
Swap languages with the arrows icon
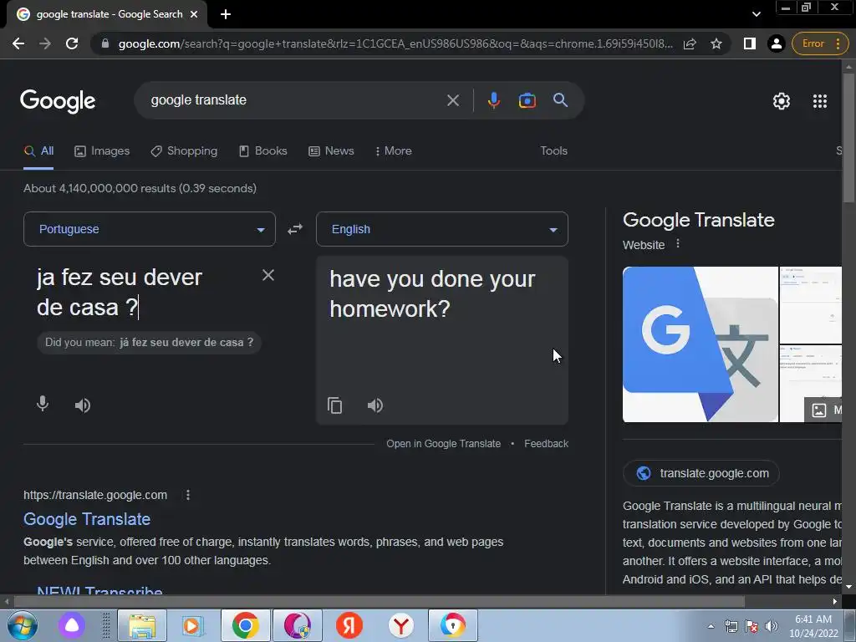point(295,229)
